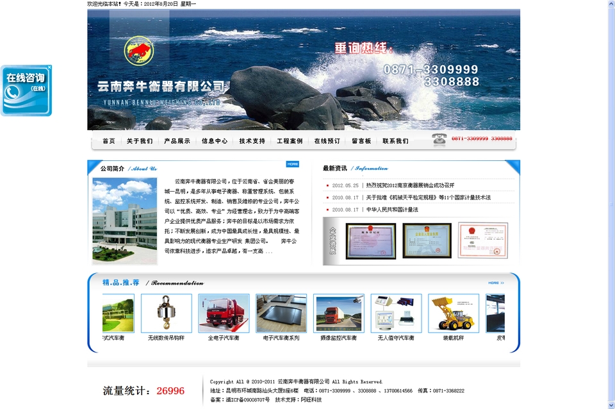Screen dimensions: 615x409
Task: Click the 26996 visitor counter value
Action: pos(170,390)
